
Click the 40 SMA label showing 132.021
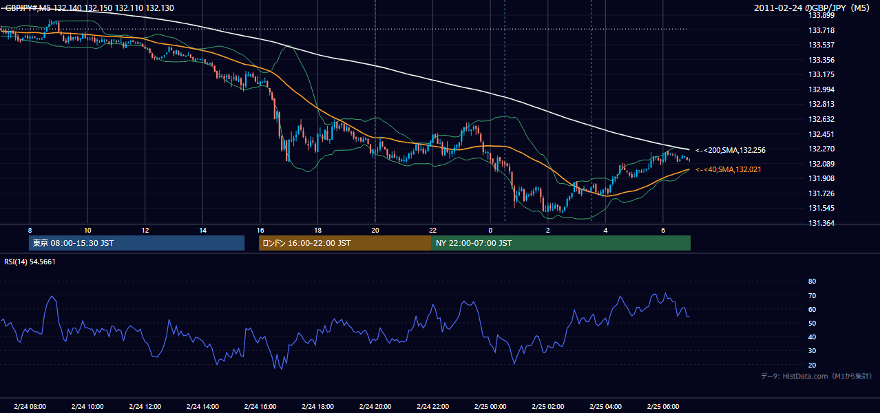[729, 169]
